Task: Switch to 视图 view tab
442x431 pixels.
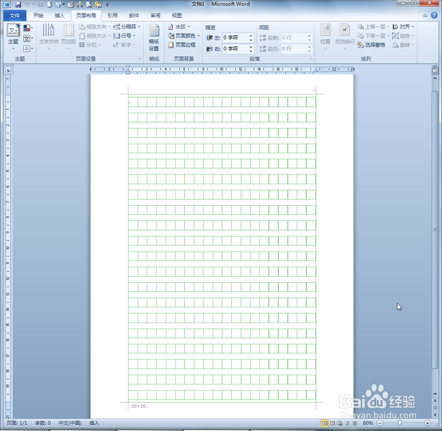Action: pyautogui.click(x=177, y=15)
